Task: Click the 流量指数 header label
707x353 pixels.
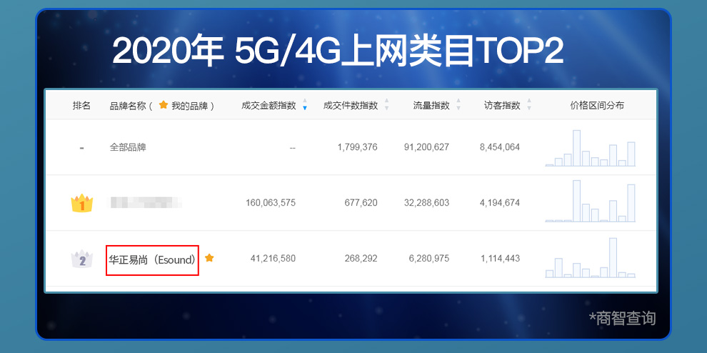Action: click(x=431, y=106)
